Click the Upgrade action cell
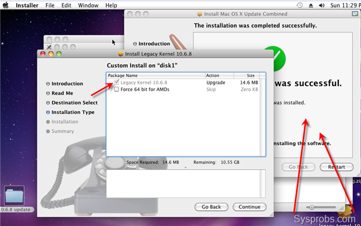Image resolution: width=361 pixels, height=226 pixels. pos(216,82)
